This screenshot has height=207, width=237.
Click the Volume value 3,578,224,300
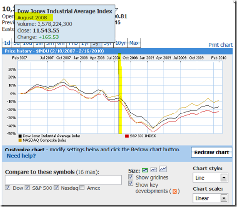point(55,24)
